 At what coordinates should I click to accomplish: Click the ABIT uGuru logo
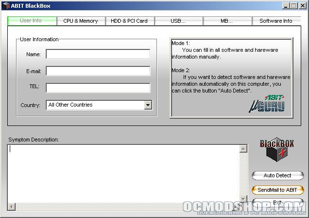(267, 104)
